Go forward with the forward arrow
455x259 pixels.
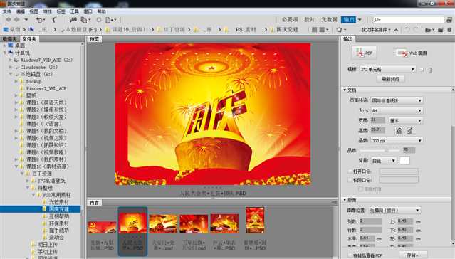click(x=17, y=20)
